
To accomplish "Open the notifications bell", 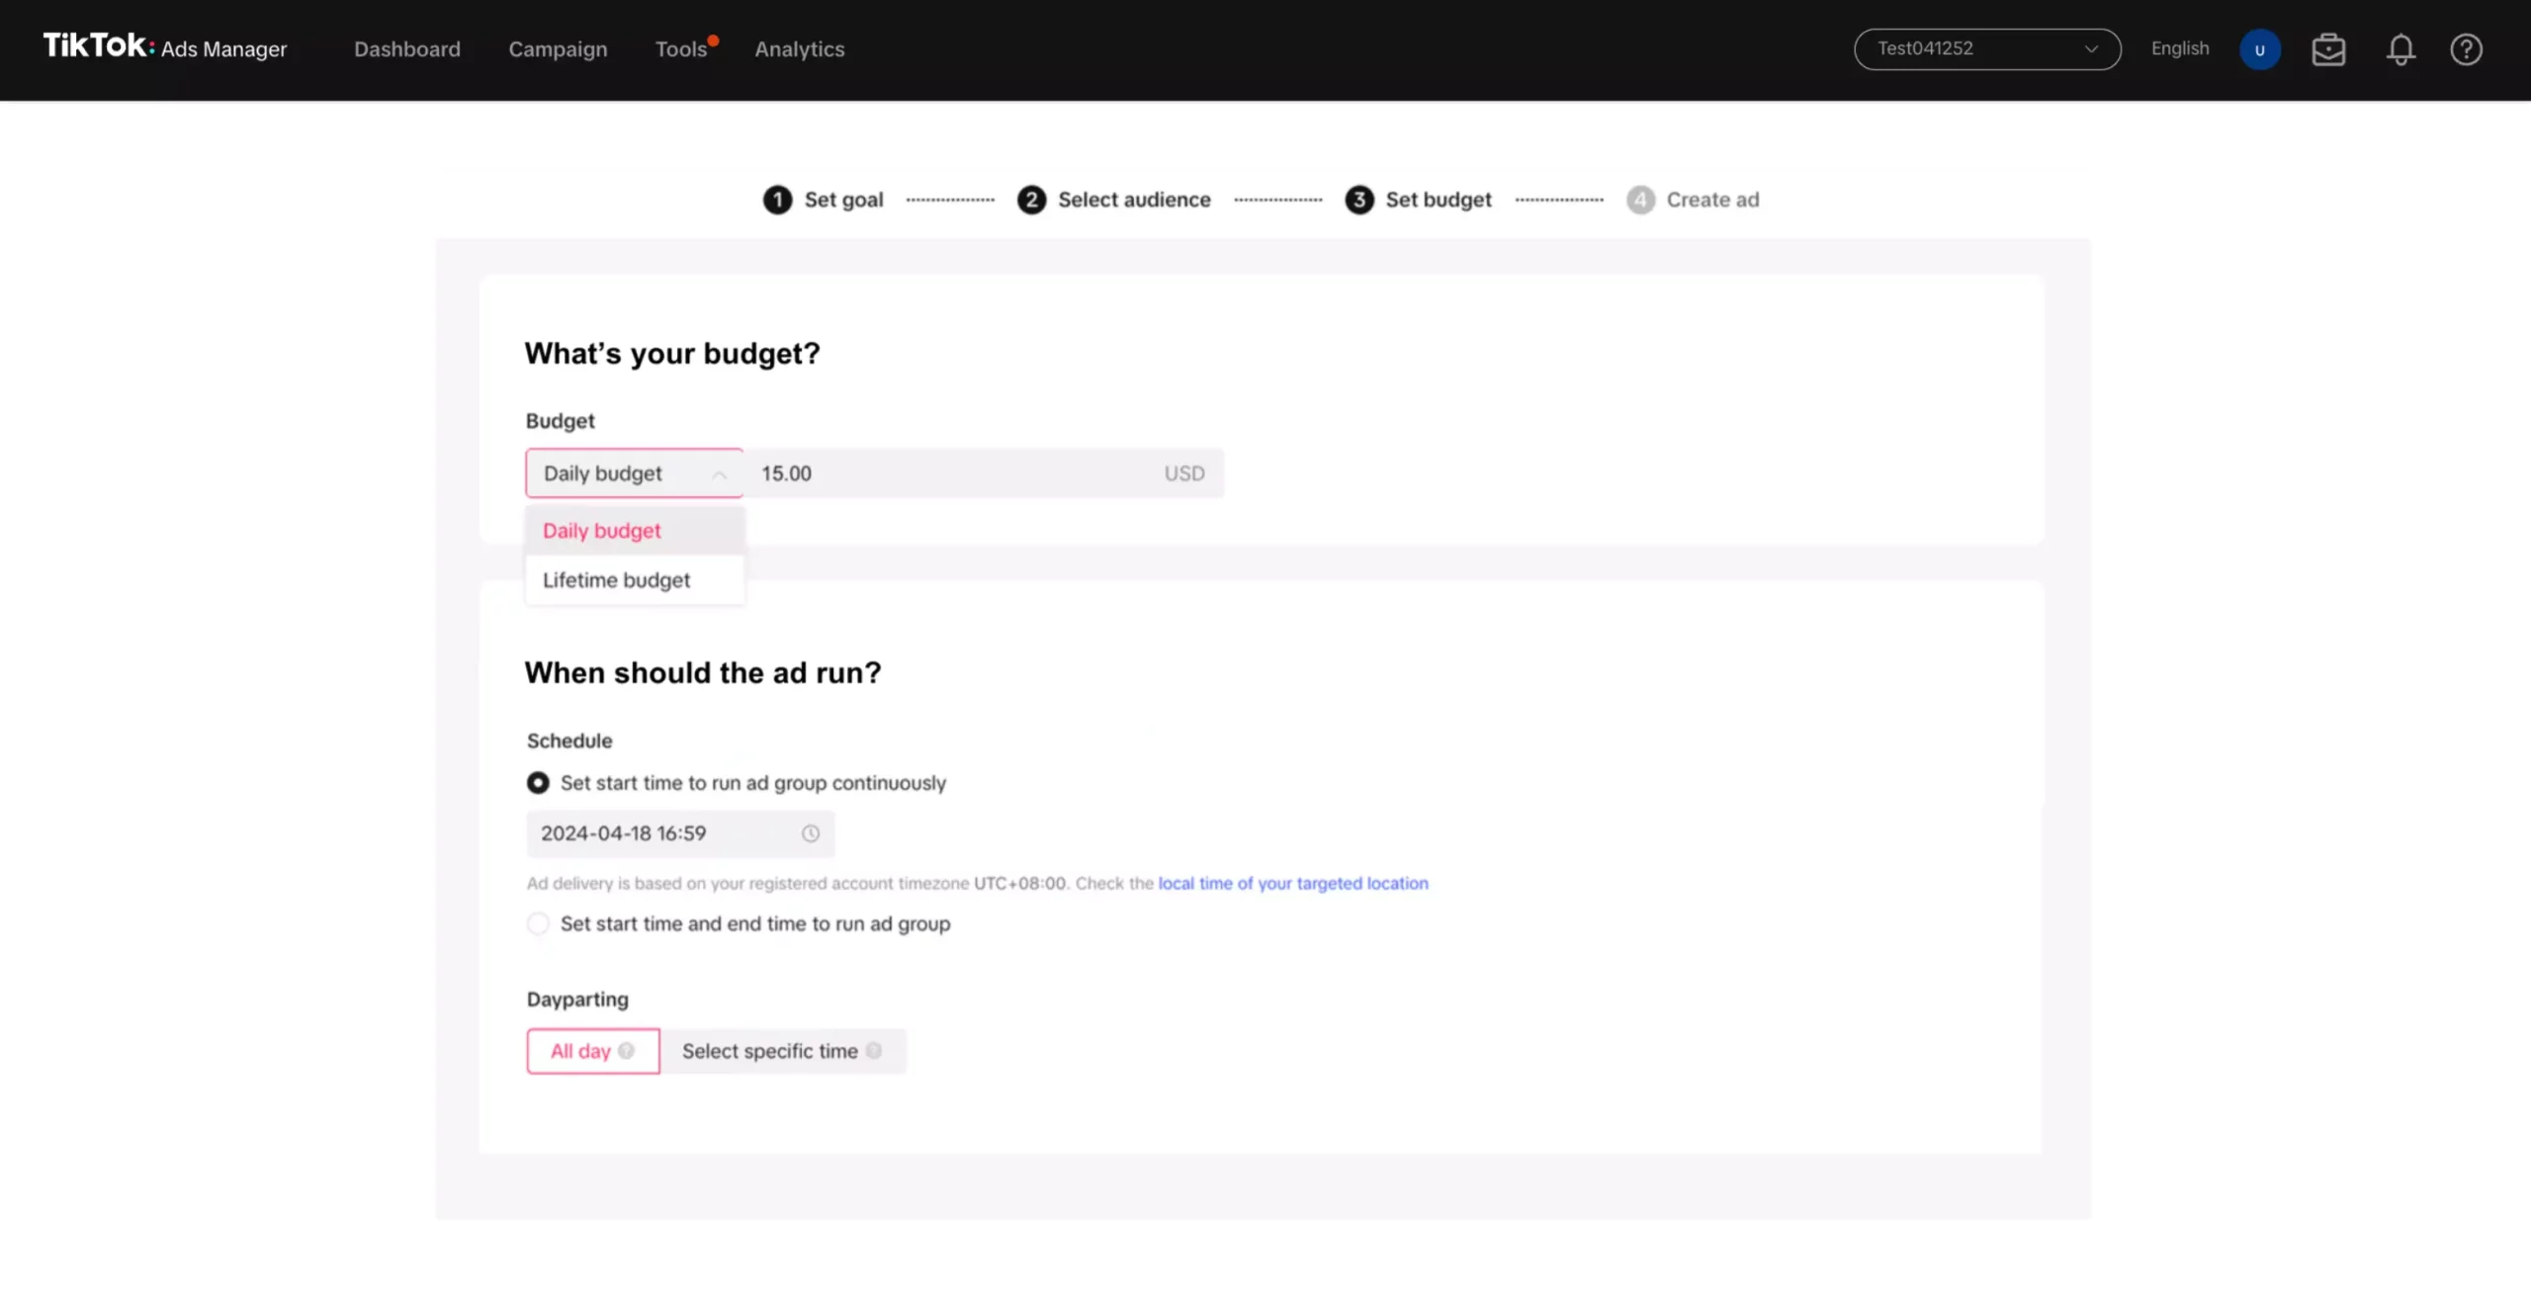I will point(2400,49).
